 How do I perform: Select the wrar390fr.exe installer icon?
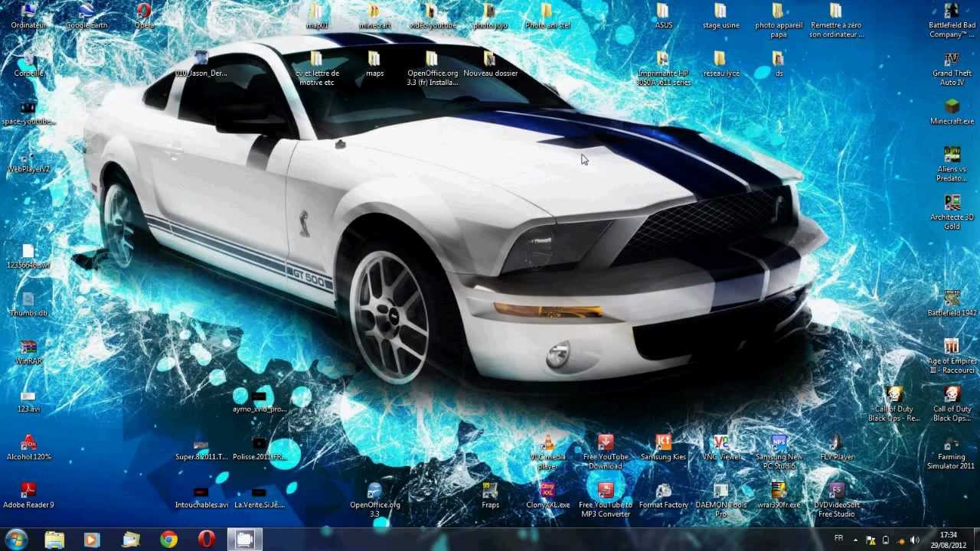pyautogui.click(x=779, y=496)
